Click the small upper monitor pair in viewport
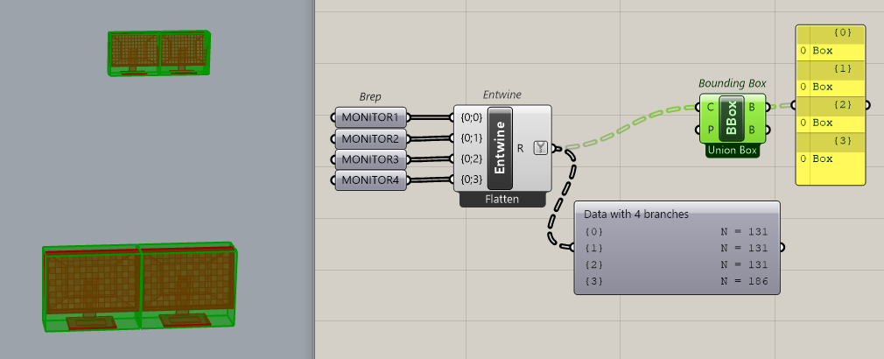This screenshot has width=884, height=359. click(x=159, y=53)
